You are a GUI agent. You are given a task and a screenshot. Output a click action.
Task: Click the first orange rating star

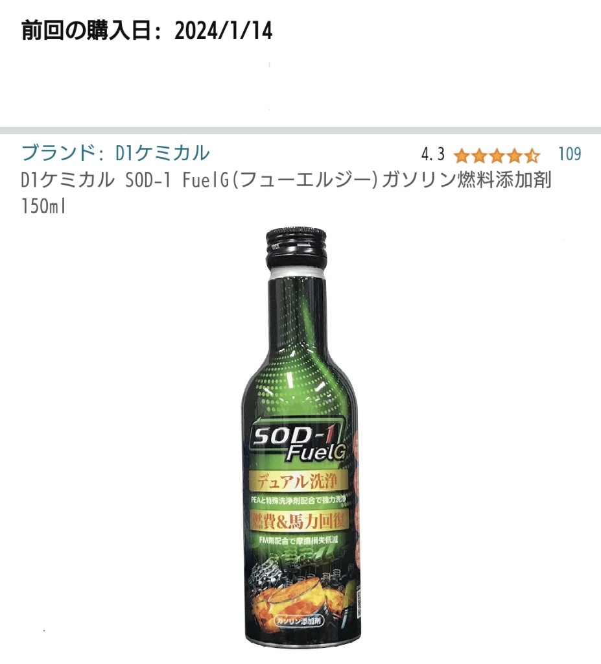[461, 156]
